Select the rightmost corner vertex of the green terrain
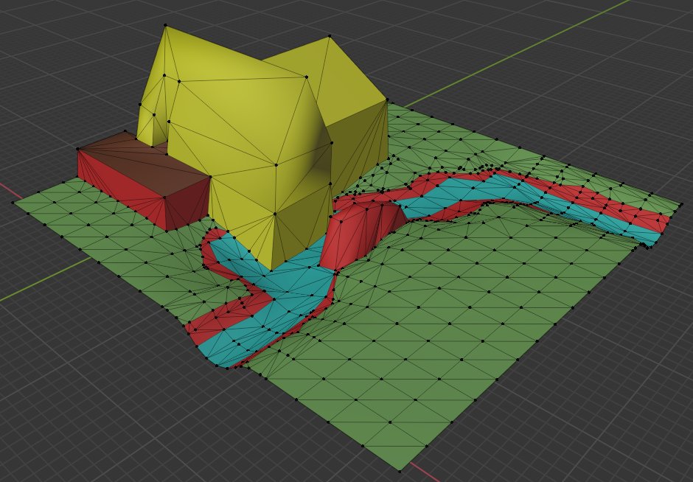The width and height of the screenshot is (693, 482). 680,205
